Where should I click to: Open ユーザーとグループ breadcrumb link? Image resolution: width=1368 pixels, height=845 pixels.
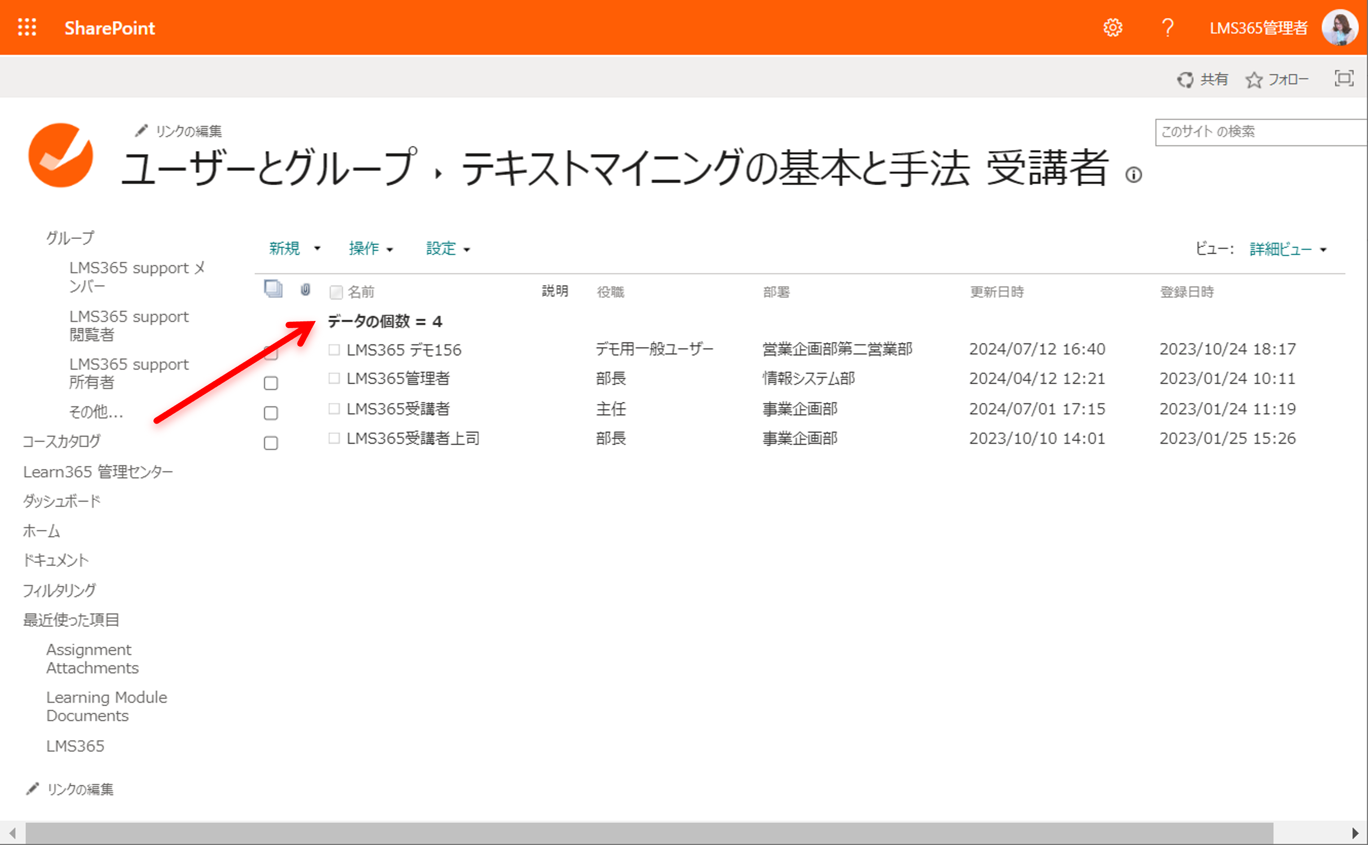click(x=269, y=168)
